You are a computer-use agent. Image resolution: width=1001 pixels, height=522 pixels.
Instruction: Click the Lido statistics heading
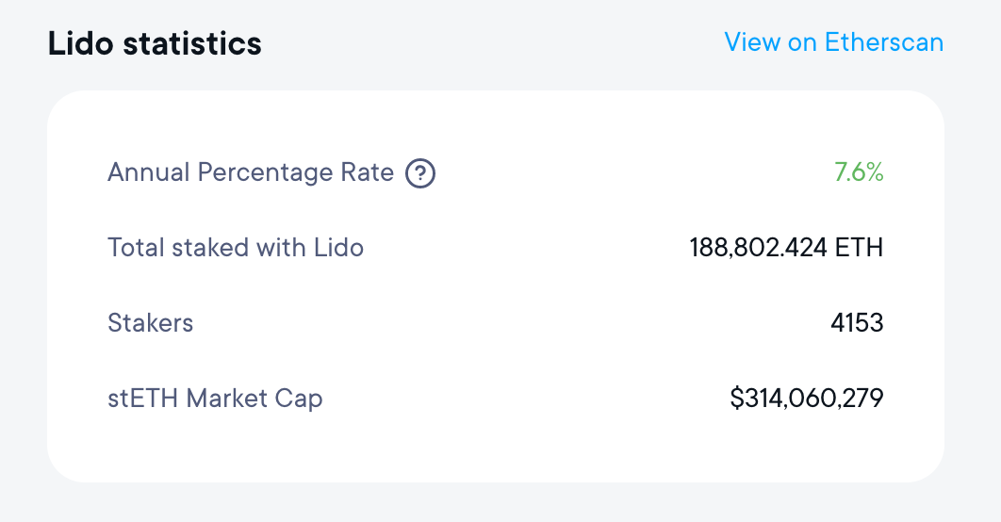pos(155,43)
